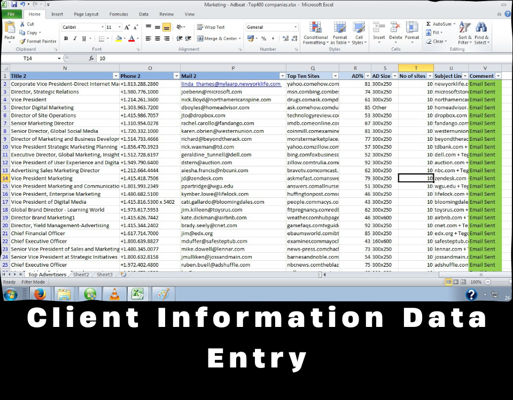Click the Paste clipboard icon
This screenshot has width=513, height=400.
[x=10, y=28]
